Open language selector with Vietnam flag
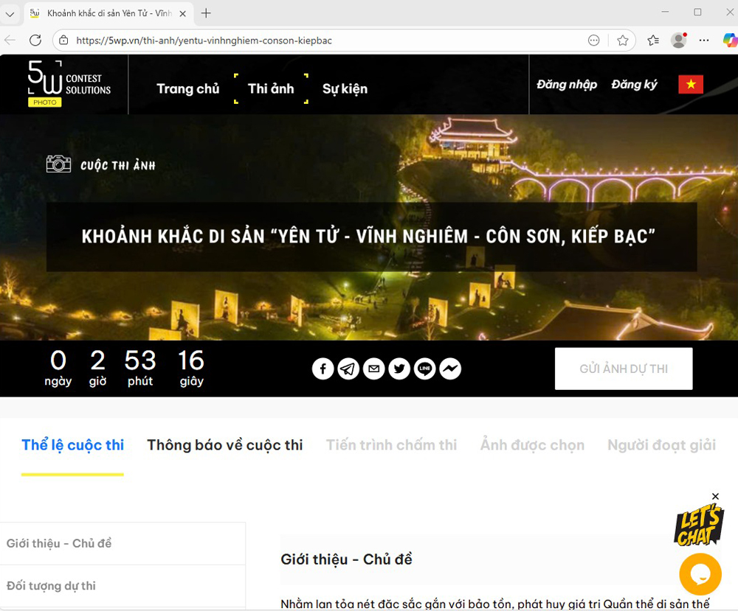 691,85
